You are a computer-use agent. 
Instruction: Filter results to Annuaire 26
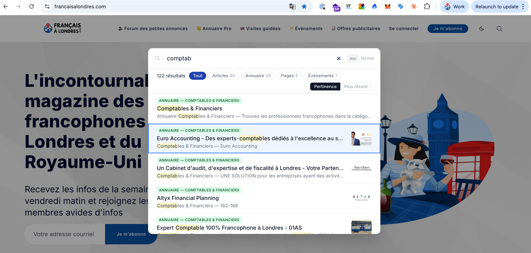pyautogui.click(x=258, y=76)
